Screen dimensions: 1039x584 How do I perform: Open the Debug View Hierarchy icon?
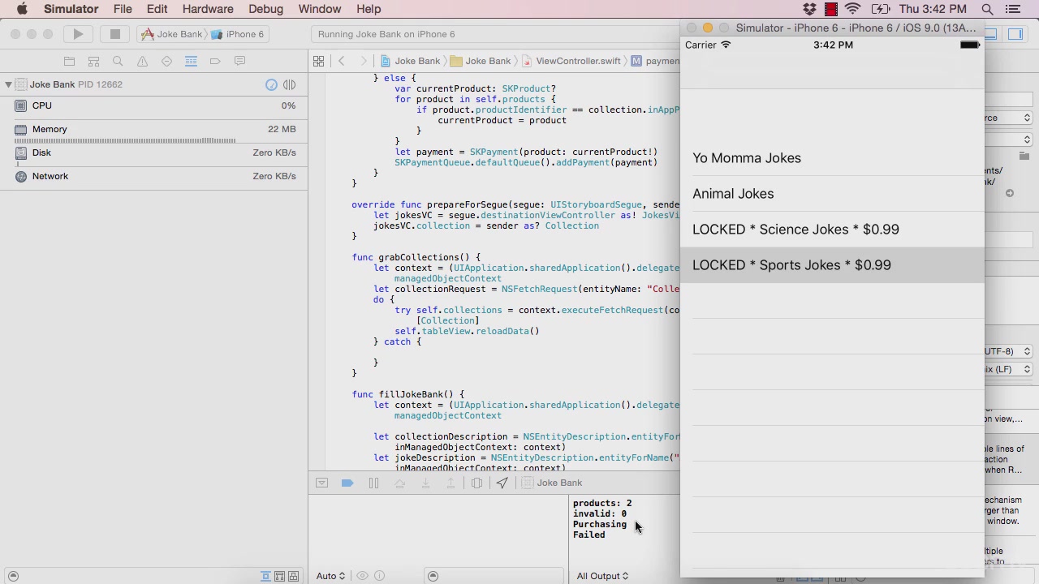coord(476,483)
